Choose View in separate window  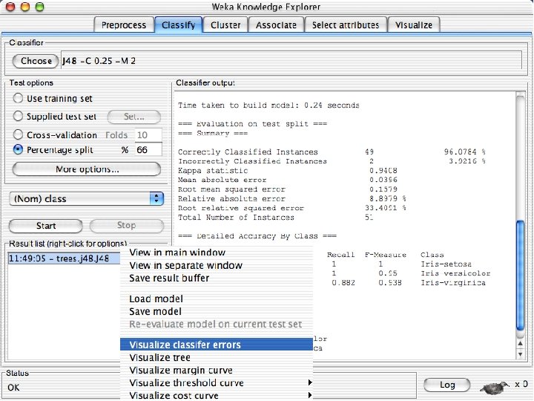pos(217,265)
